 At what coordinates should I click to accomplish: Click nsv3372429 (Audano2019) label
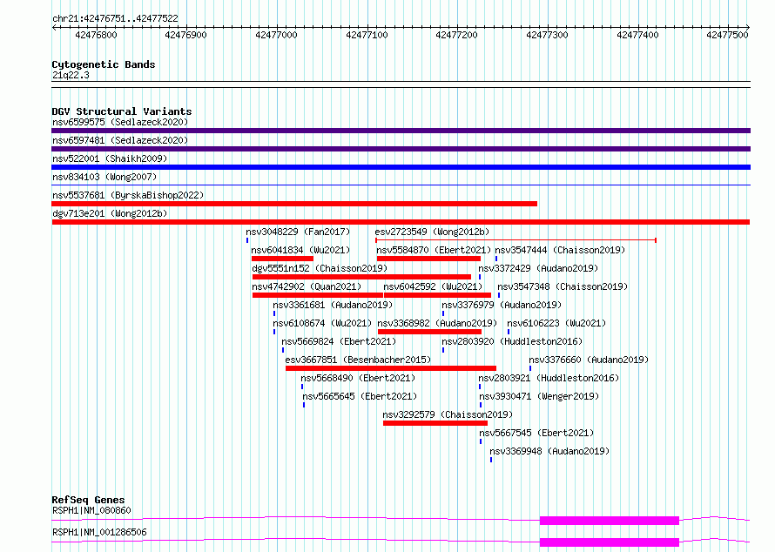(538, 268)
